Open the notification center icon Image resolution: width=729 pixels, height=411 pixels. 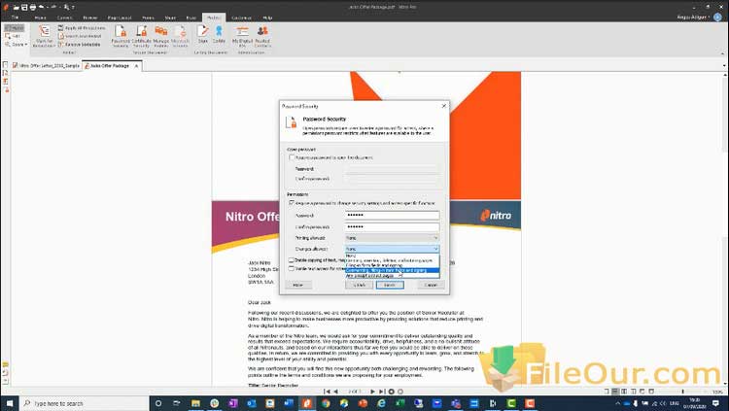715,403
